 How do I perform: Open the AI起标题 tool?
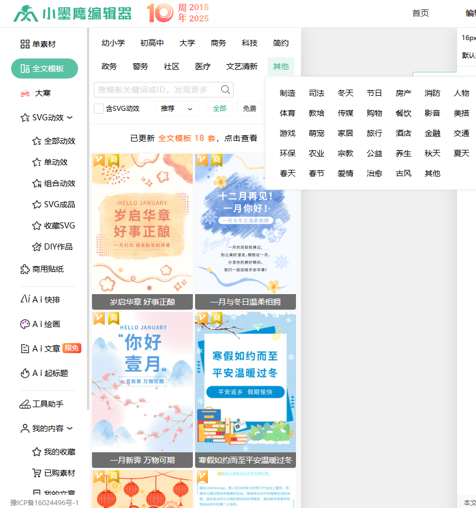click(x=44, y=373)
